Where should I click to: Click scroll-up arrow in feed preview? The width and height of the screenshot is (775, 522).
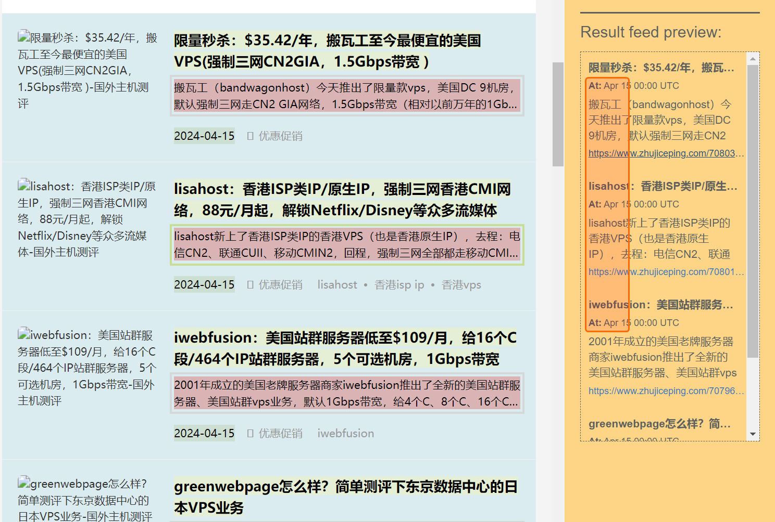pyautogui.click(x=753, y=59)
